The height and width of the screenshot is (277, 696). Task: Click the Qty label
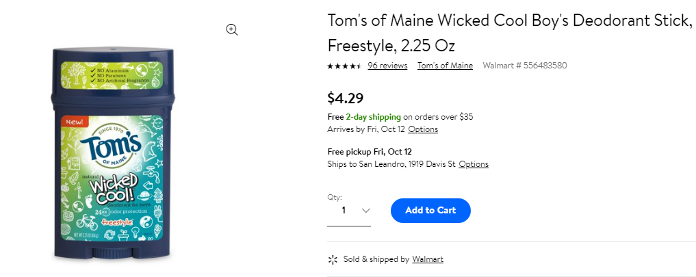coord(335,197)
